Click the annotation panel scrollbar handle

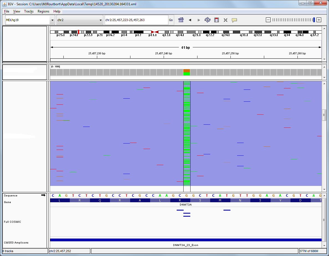click(324, 220)
